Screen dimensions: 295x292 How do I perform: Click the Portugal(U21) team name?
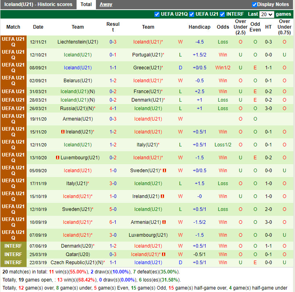pos(147,55)
